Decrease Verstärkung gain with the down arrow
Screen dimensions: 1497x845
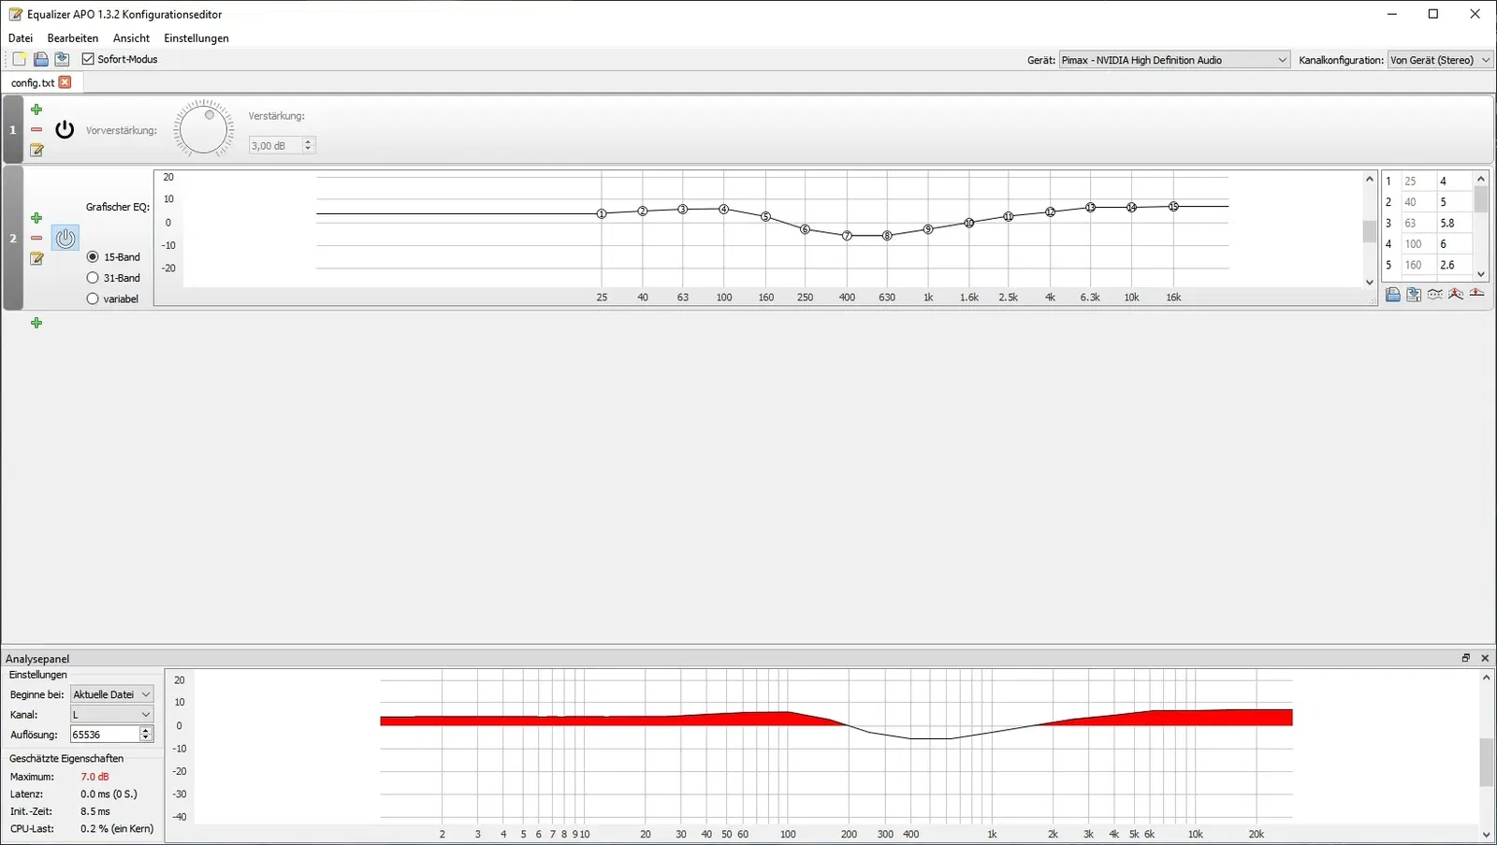coord(309,150)
